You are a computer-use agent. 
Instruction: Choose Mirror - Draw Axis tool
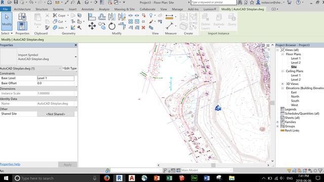(121, 17)
